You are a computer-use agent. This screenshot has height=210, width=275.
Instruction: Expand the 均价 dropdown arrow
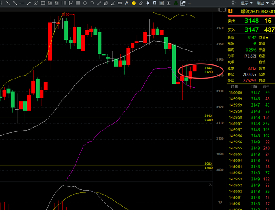267,38
